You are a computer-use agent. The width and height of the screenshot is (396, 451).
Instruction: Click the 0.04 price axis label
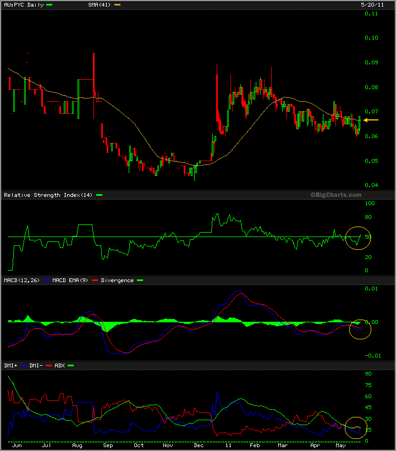pos(371,185)
